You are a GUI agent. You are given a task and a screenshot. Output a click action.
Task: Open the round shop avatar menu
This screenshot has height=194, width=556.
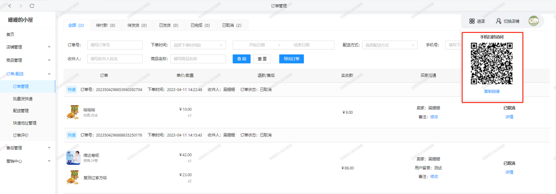pos(534,21)
